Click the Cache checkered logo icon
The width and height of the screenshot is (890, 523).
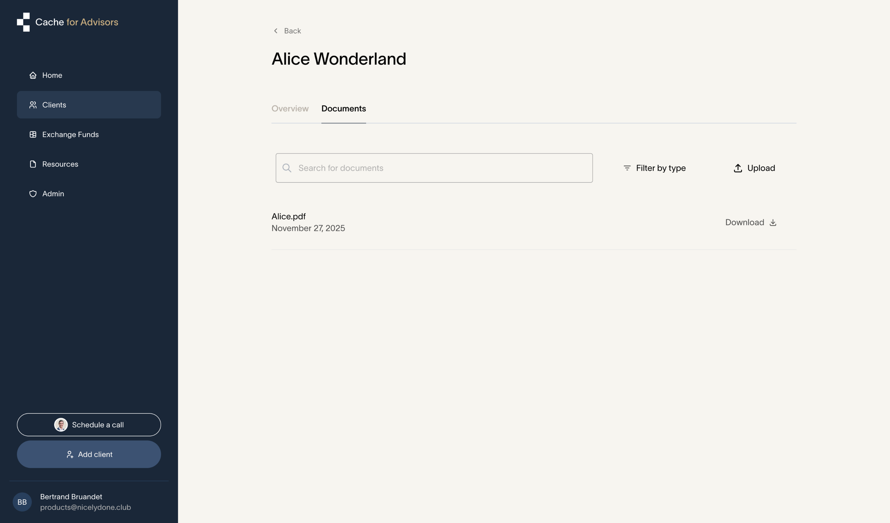coord(23,22)
